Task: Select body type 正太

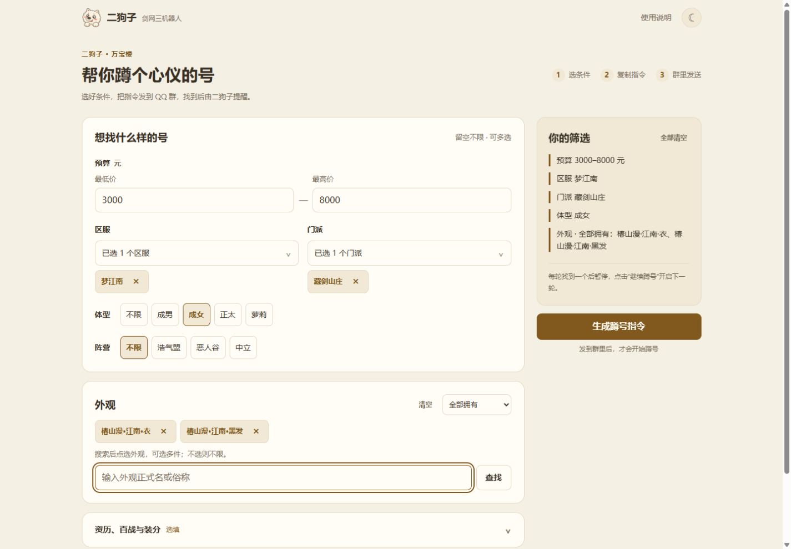Action: pyautogui.click(x=228, y=314)
